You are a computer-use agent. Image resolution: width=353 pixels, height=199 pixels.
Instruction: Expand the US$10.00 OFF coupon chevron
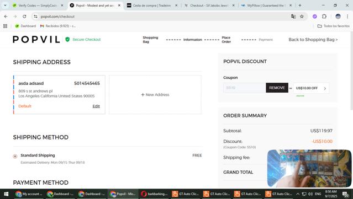325,88
